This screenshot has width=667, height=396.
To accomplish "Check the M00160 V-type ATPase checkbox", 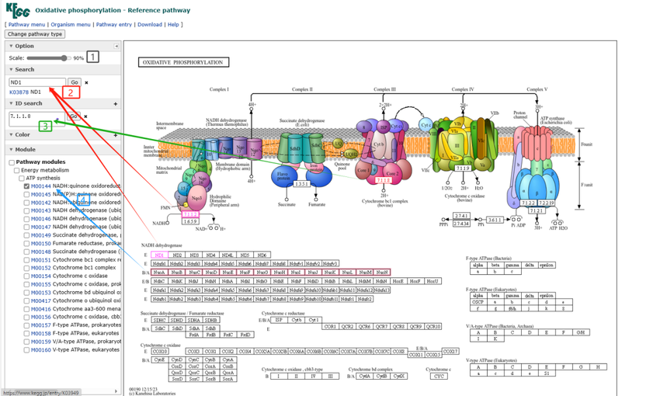I will 27,350.
